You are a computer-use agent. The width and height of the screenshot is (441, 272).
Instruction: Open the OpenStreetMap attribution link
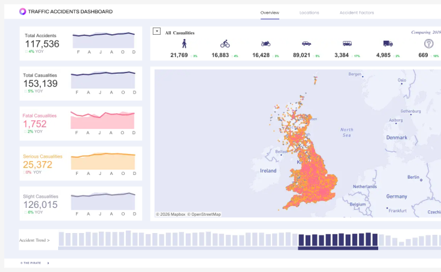(x=204, y=214)
